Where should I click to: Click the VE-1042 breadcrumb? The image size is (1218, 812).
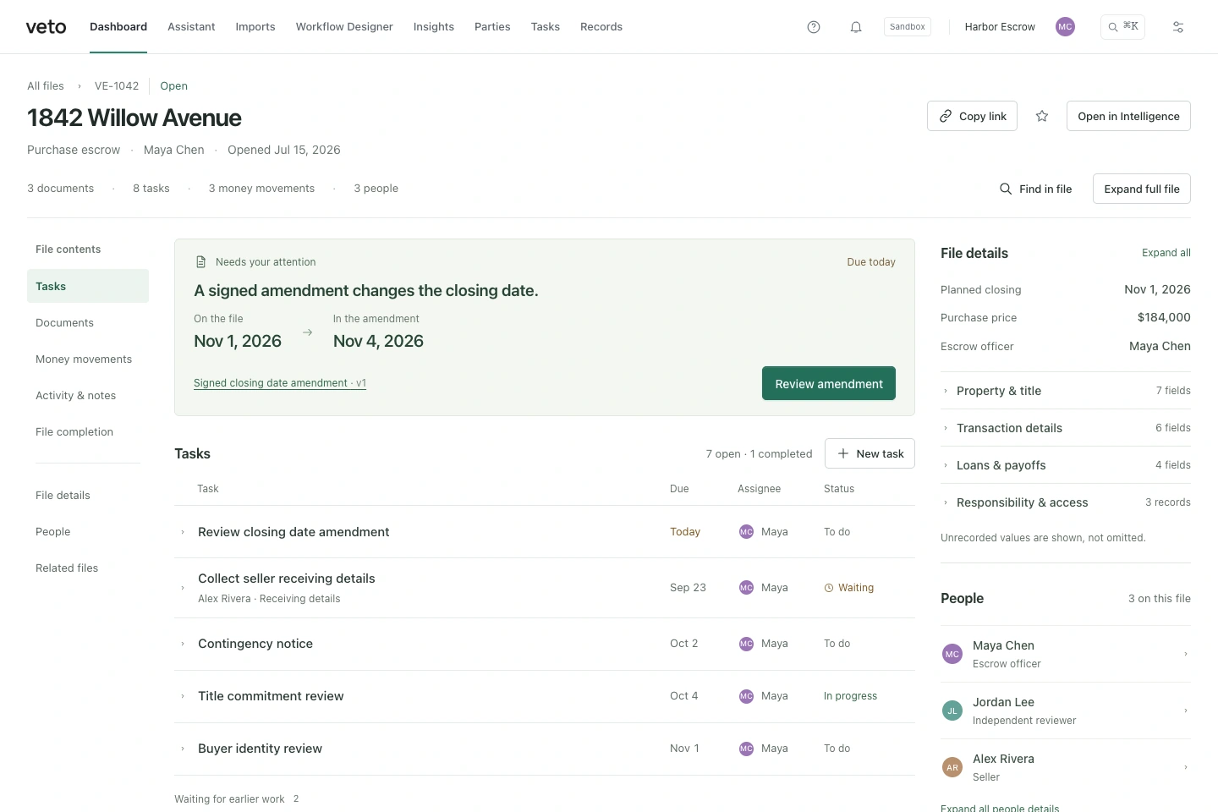117,86
